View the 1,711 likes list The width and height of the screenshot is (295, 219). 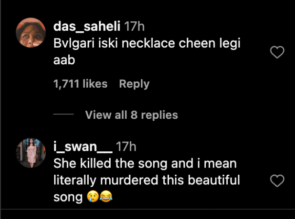click(80, 84)
